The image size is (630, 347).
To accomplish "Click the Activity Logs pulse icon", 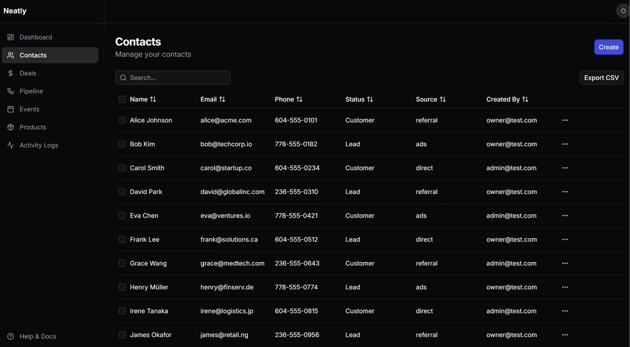I will point(10,145).
